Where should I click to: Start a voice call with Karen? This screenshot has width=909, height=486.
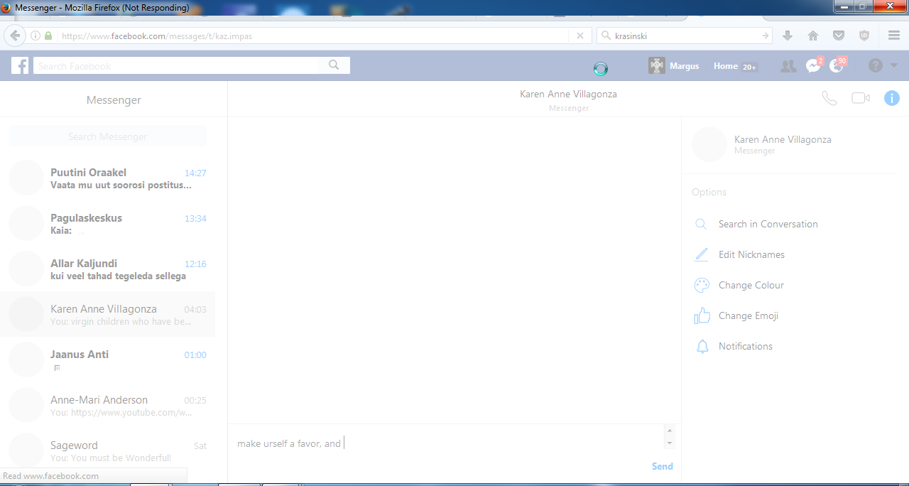tap(829, 98)
